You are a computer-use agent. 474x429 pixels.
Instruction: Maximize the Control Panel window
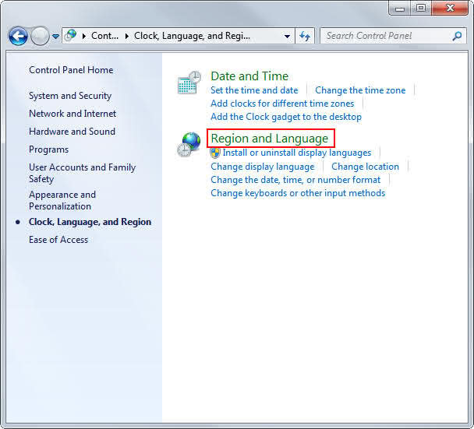(x=421, y=9)
